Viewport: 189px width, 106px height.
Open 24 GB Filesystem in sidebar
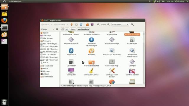[50, 60]
